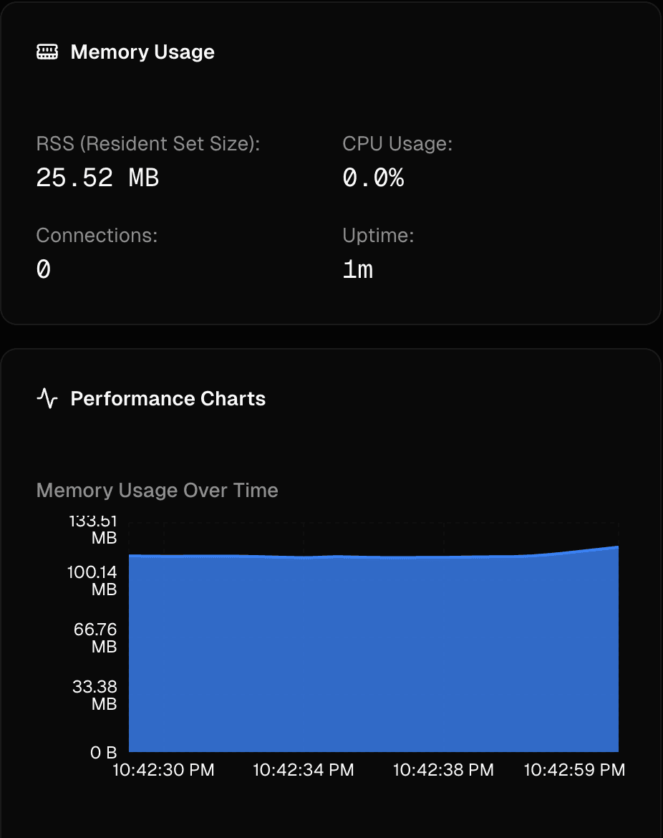Select the 0 B axis label
This screenshot has height=838, width=663.
tap(104, 753)
